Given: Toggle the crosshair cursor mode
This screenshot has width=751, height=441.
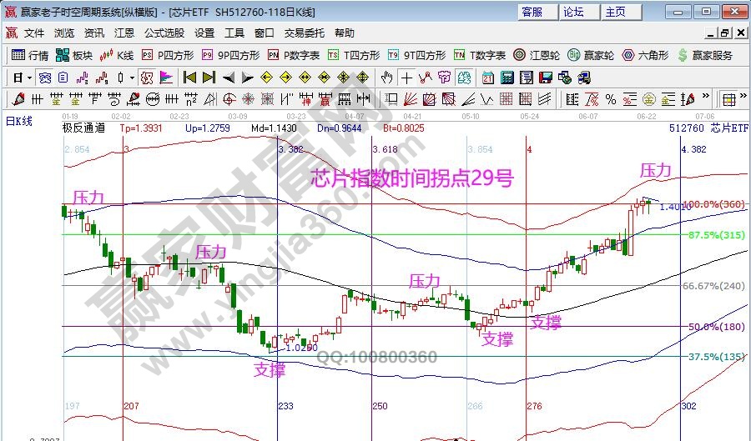Looking at the screenshot, I should [x=406, y=78].
